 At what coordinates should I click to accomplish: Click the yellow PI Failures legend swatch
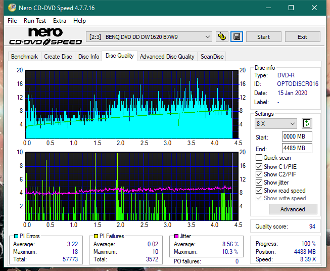pos(95,236)
